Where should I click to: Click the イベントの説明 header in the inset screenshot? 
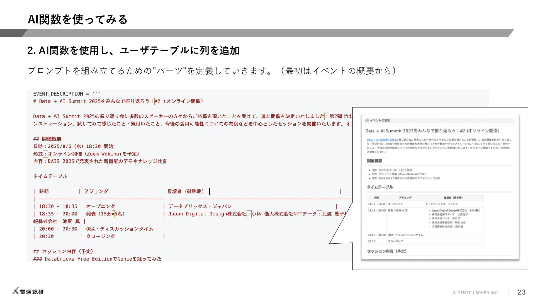click(x=380, y=120)
